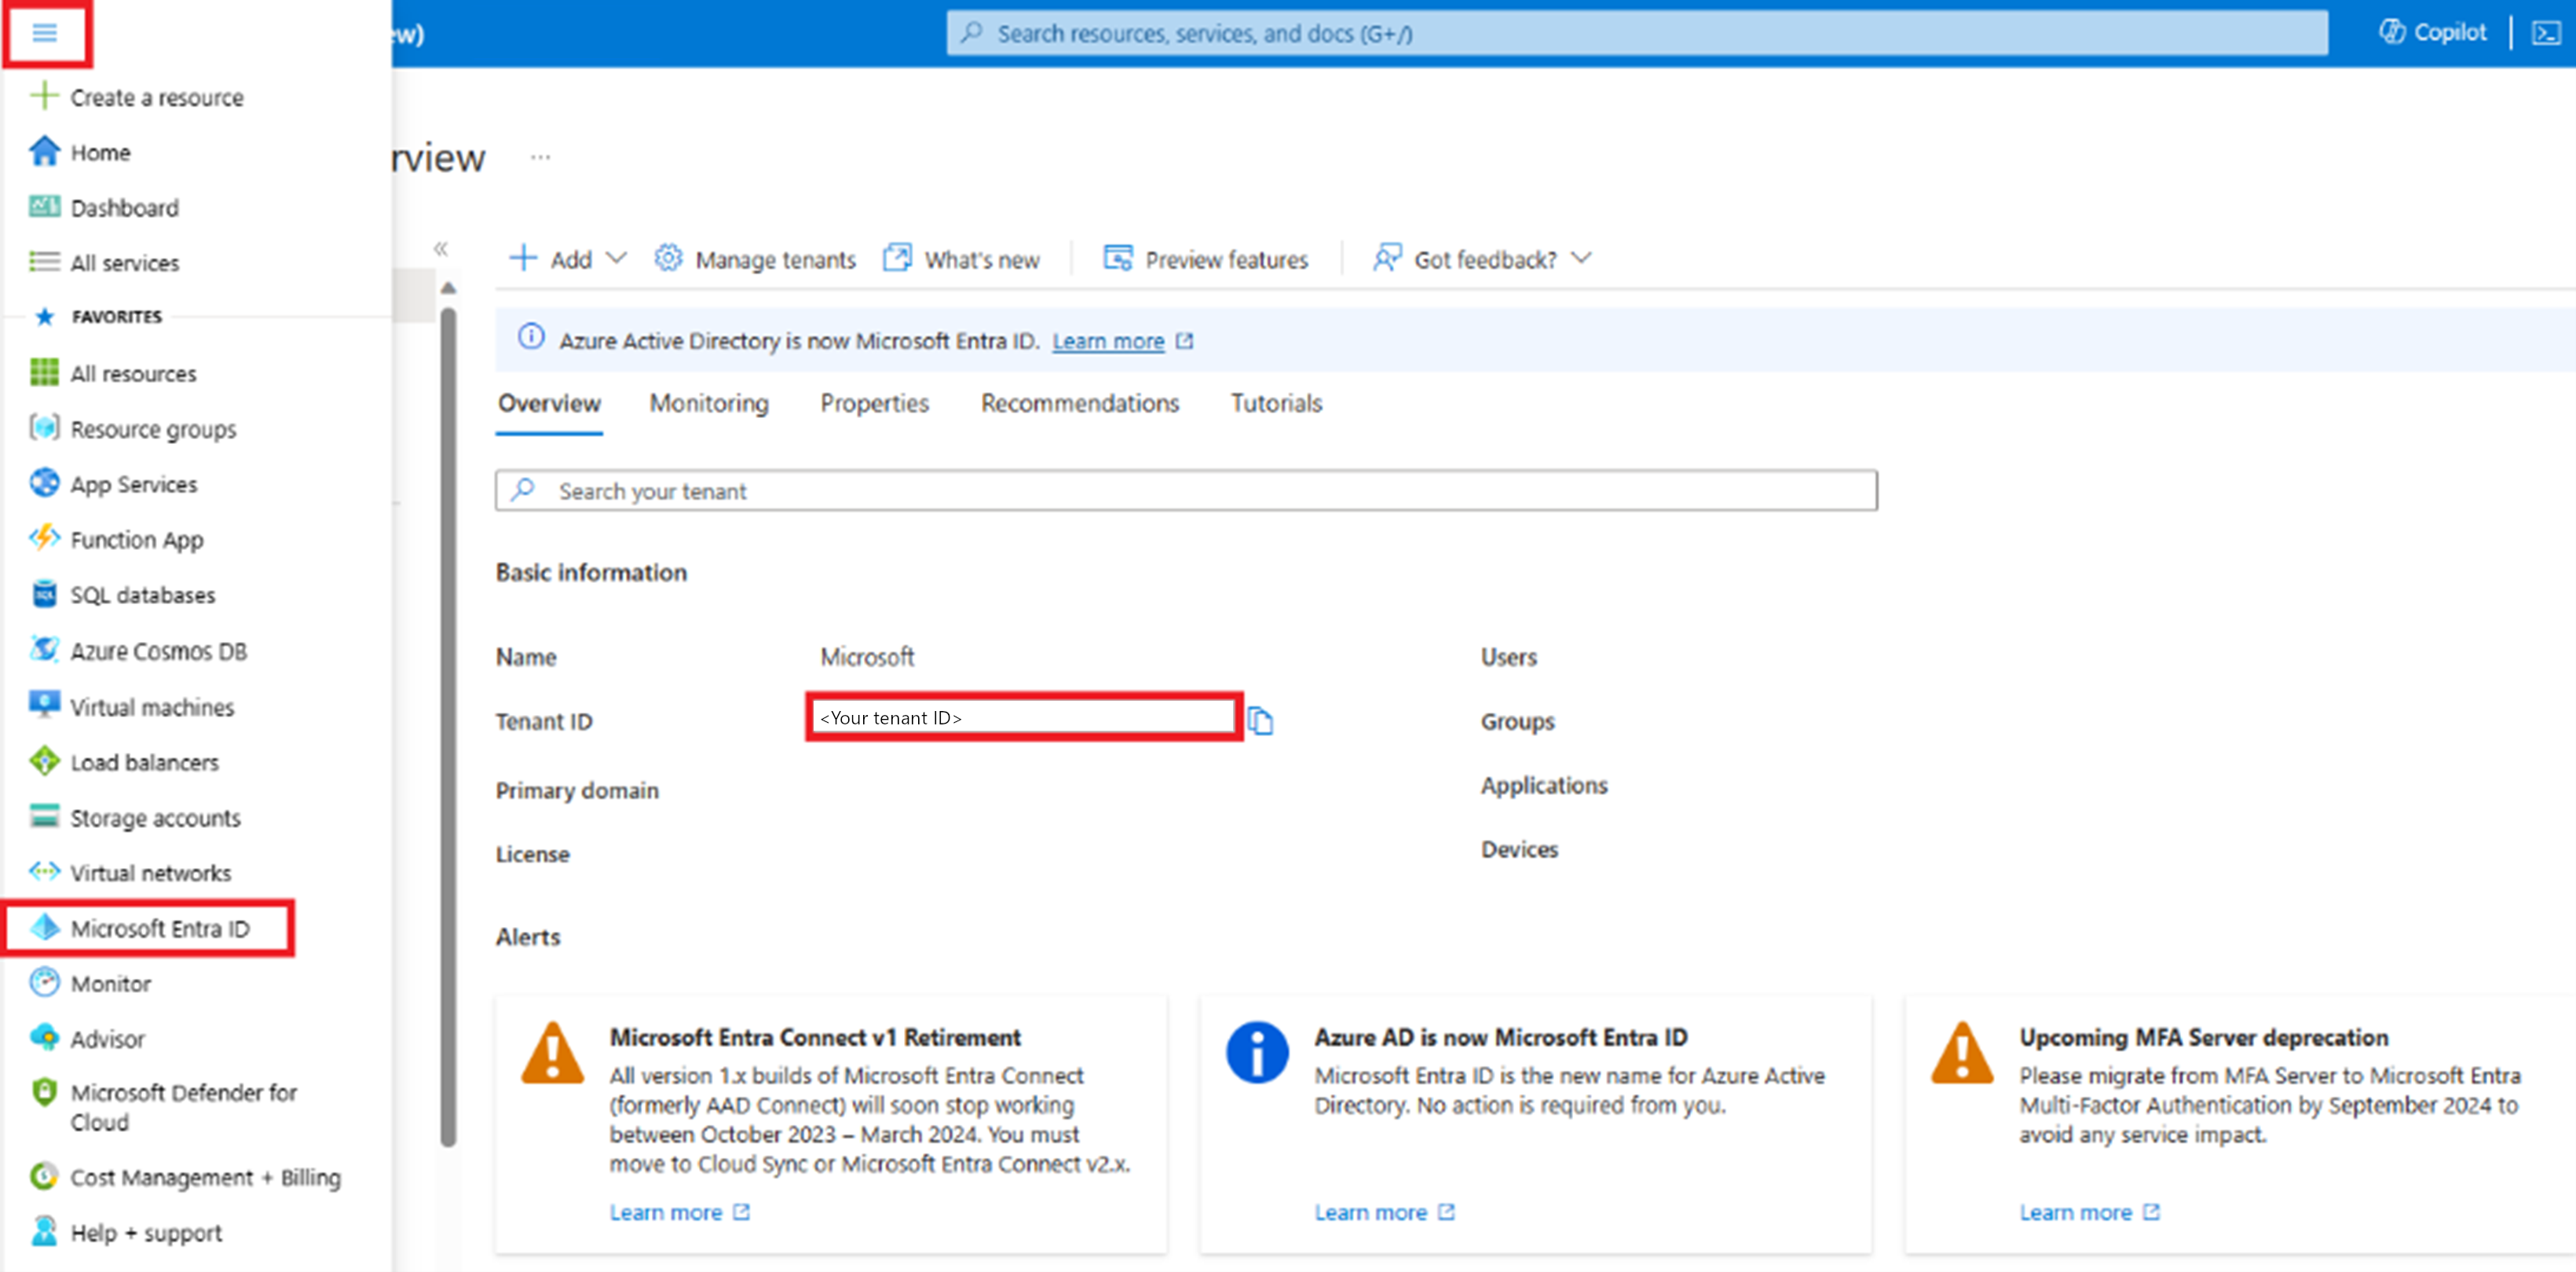Click the info icon in the Entra ID banner
Image resolution: width=2576 pixels, height=1272 pixels.
click(x=531, y=337)
